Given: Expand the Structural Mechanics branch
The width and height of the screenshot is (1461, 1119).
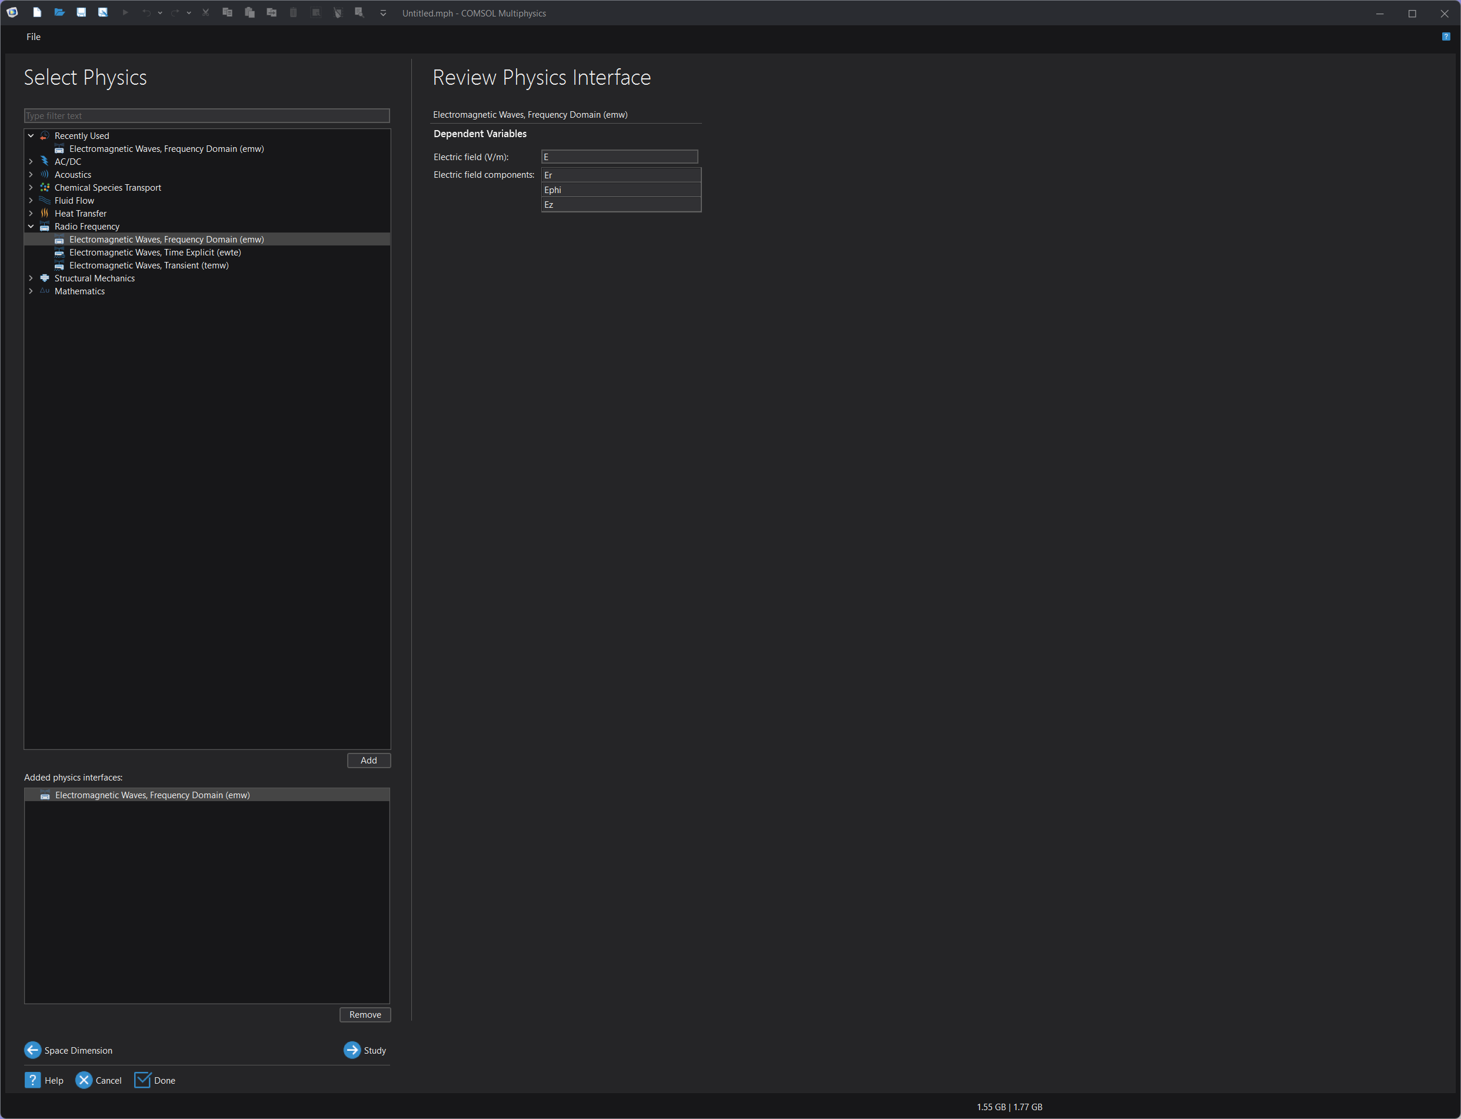Looking at the screenshot, I should 31,278.
